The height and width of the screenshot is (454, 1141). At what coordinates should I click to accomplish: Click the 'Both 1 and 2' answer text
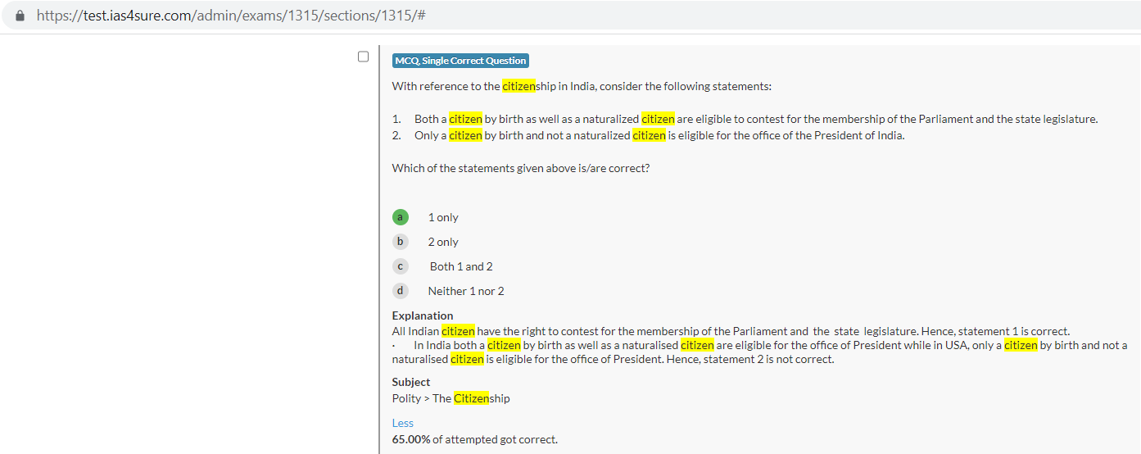click(461, 266)
